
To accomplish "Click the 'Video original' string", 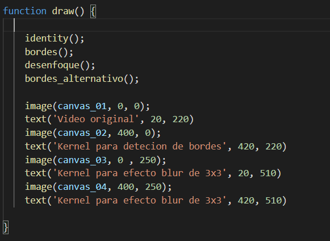I will click(x=95, y=119).
